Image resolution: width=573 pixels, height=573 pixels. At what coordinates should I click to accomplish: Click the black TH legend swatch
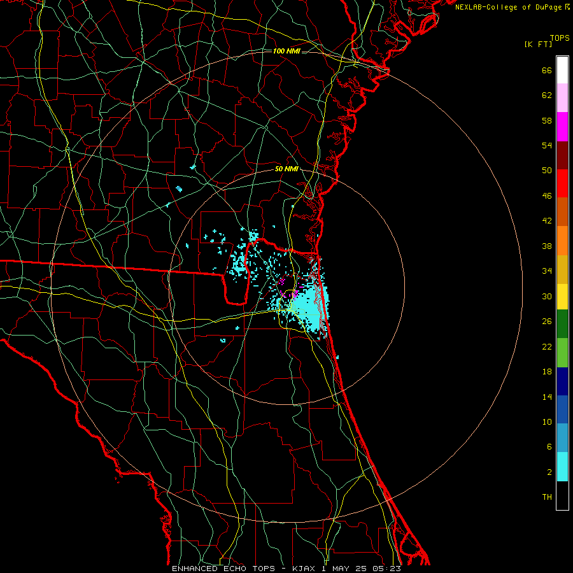[562, 495]
